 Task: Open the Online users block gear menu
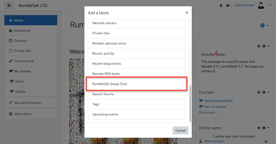point(266,128)
